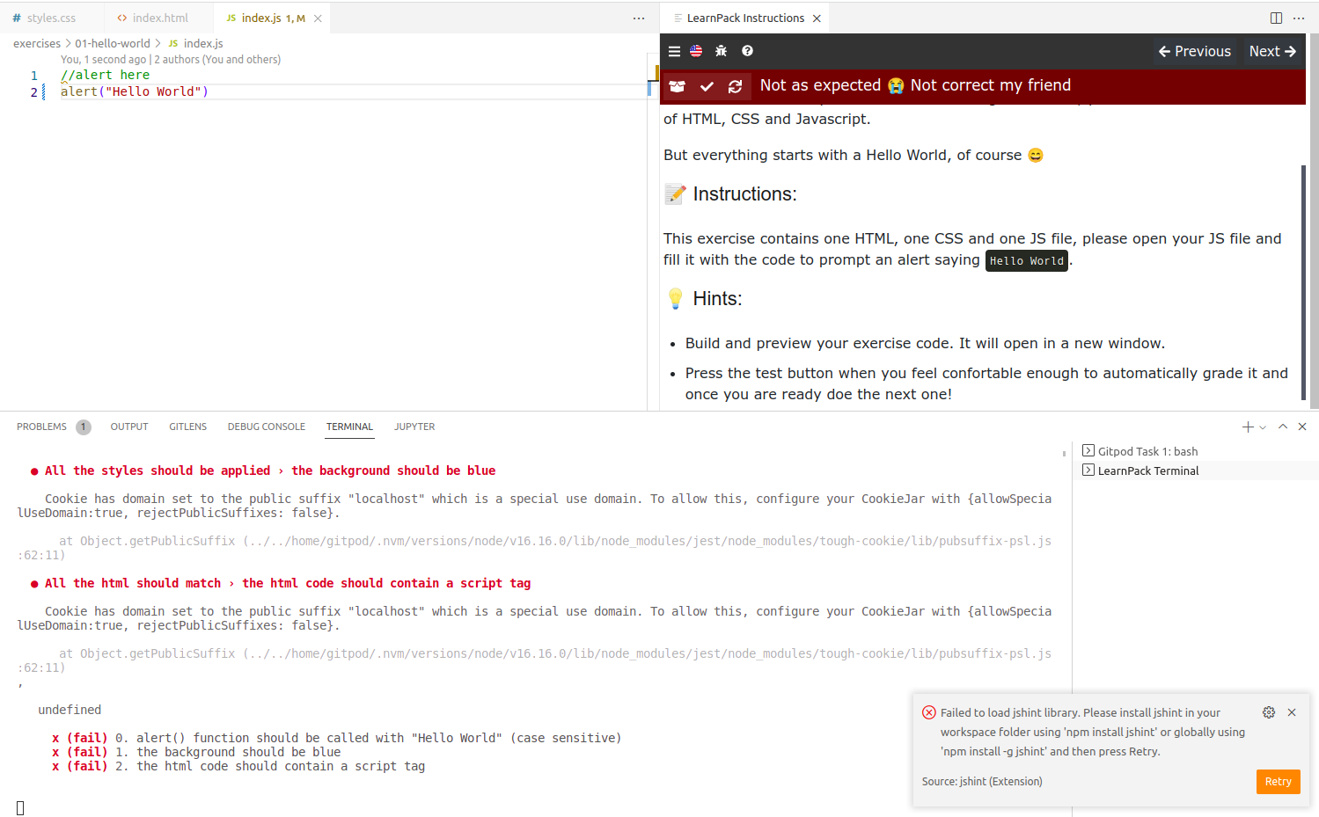Switch to the DEBUG CONSOLE tab
The image size is (1319, 817).
[266, 427]
